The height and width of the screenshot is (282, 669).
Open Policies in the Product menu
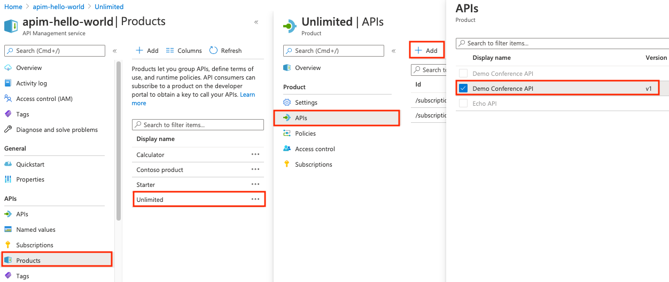coord(305,134)
